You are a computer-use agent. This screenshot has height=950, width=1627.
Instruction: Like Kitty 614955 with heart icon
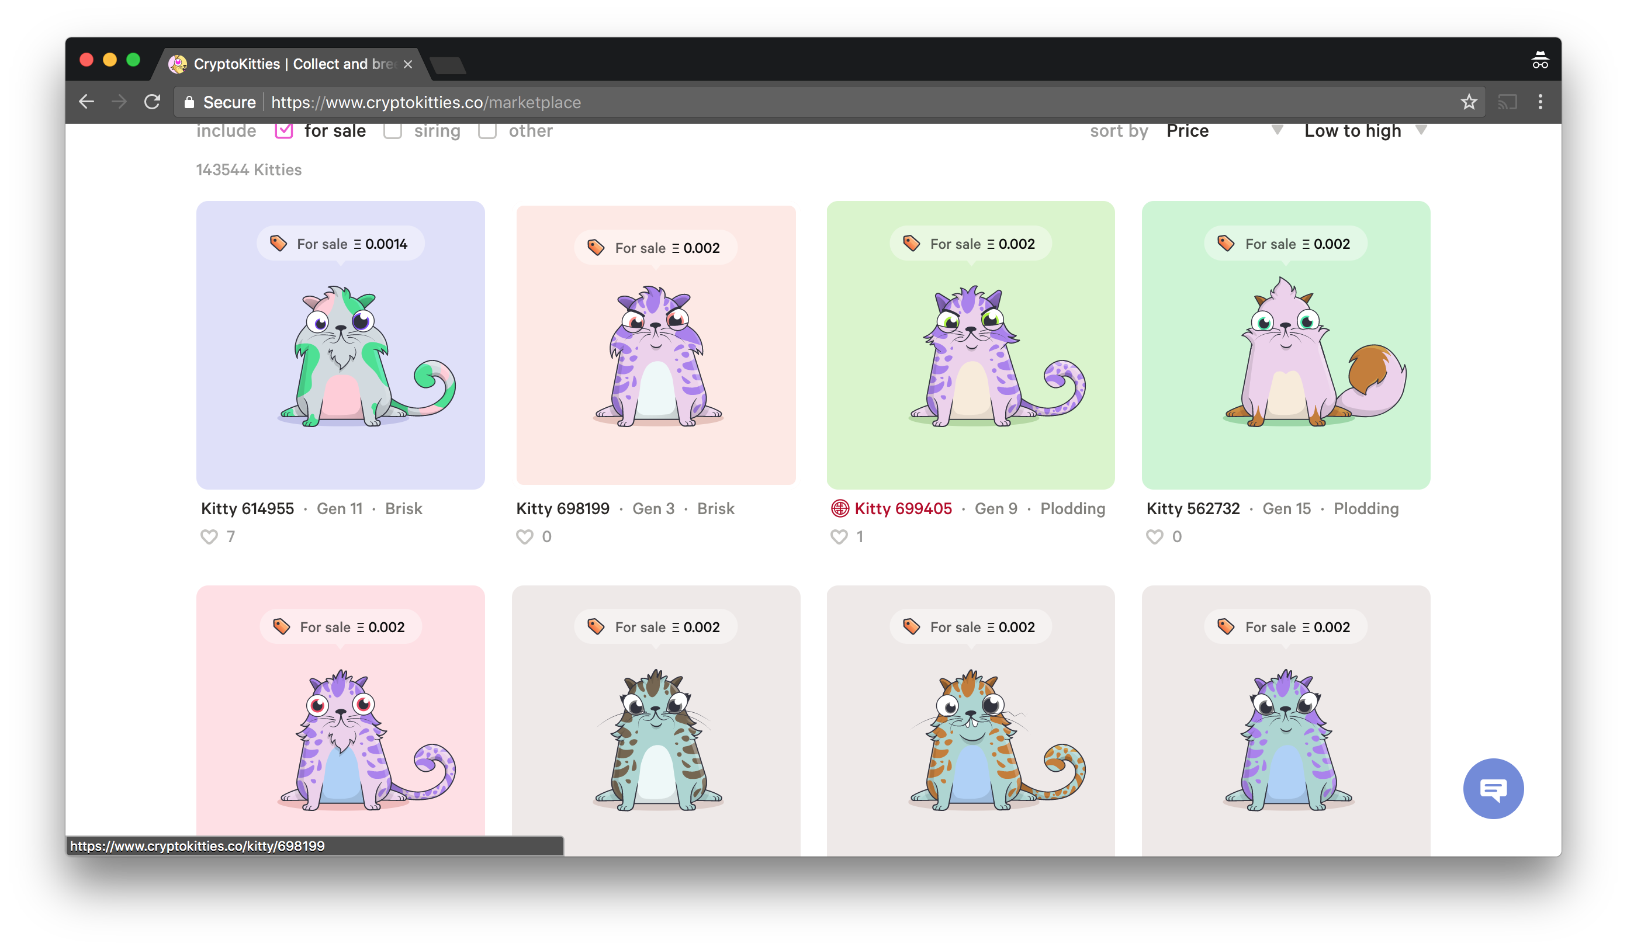(x=209, y=537)
